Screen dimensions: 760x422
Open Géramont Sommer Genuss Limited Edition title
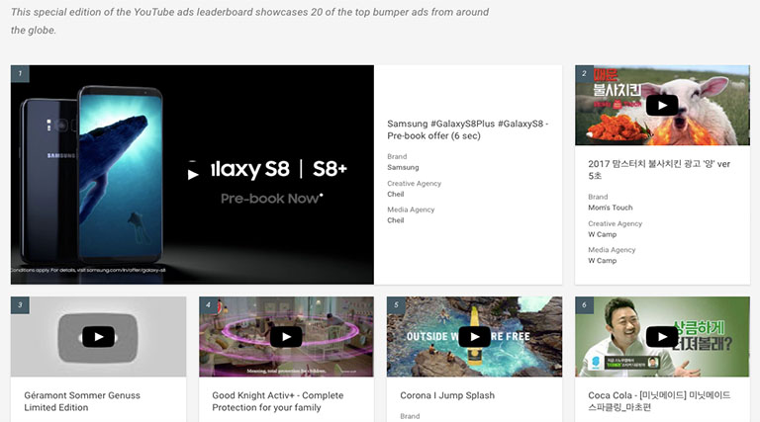point(82,401)
